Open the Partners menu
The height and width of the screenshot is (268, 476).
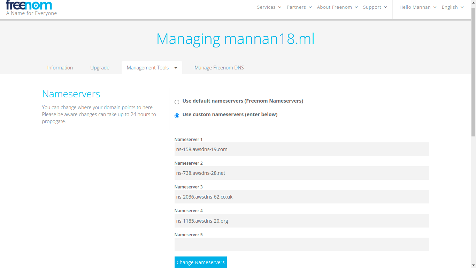(297, 7)
